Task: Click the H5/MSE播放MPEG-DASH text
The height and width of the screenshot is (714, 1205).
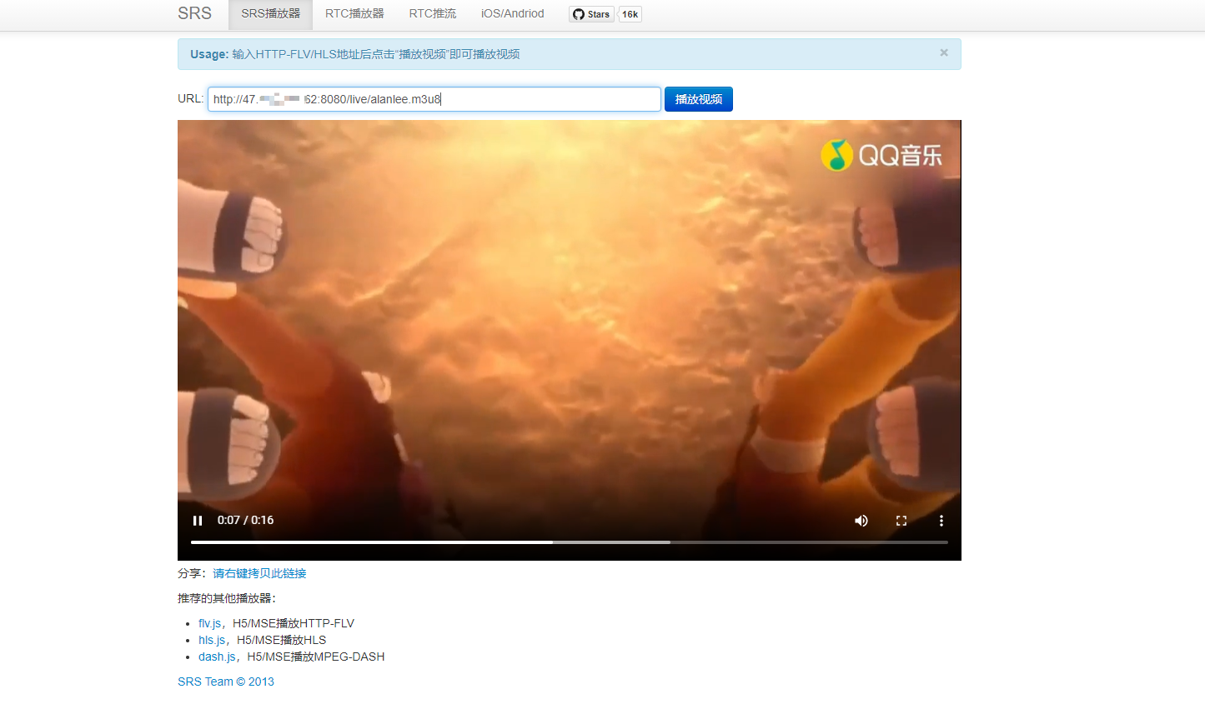Action: pos(316,657)
